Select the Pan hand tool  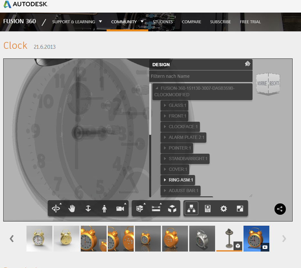click(72, 209)
